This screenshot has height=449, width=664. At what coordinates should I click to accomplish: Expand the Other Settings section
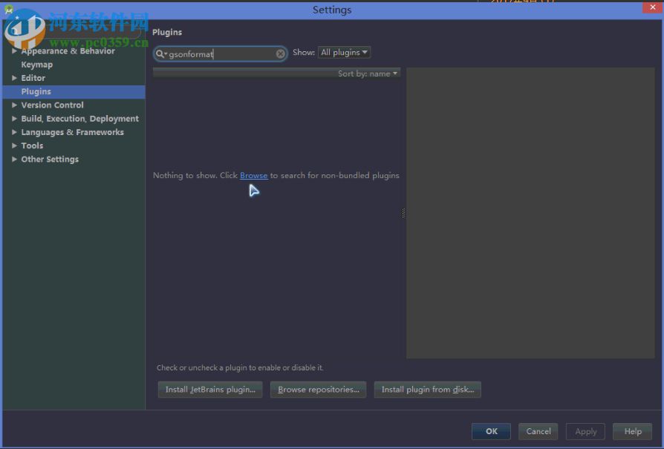[15, 159]
